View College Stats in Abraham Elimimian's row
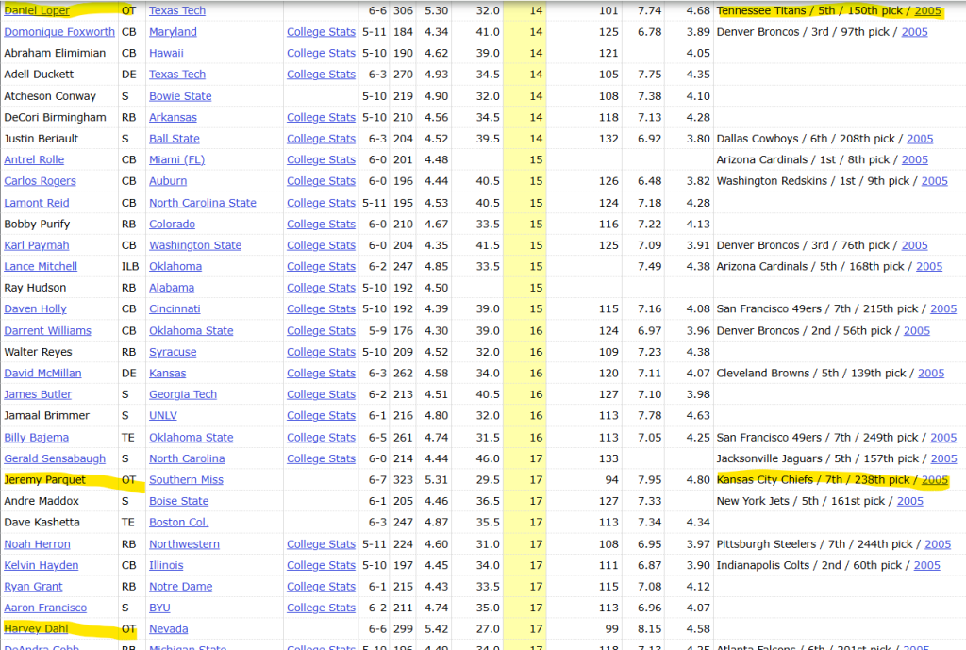The image size is (966, 650). tap(321, 53)
